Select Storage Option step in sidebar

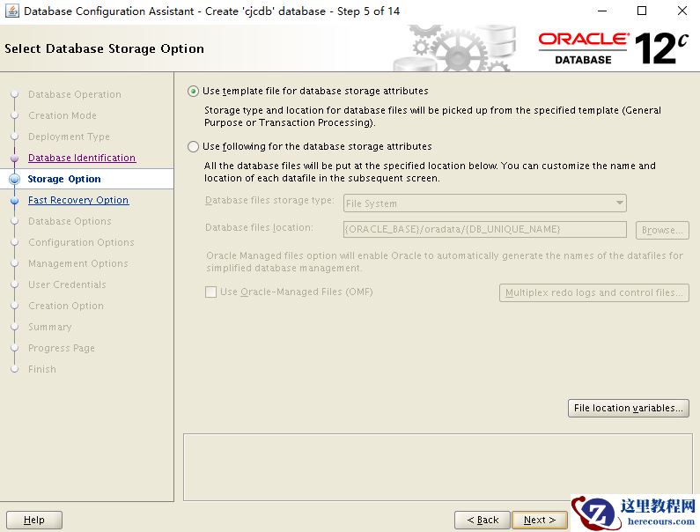click(x=64, y=179)
